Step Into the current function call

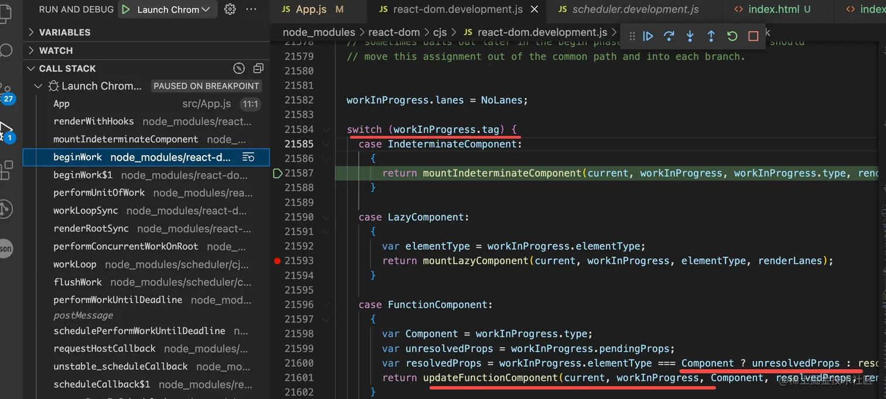coord(690,36)
